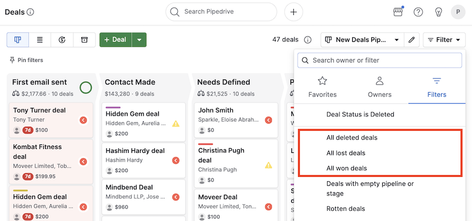Click info icon beside 47 deals
The height and width of the screenshot is (221, 472).
(308, 40)
